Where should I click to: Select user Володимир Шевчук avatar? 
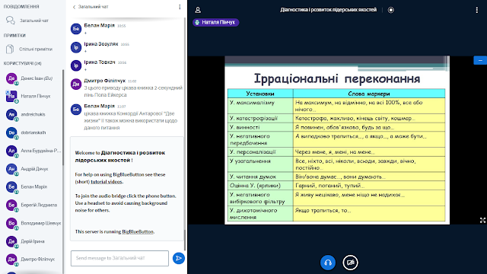pos(11,223)
